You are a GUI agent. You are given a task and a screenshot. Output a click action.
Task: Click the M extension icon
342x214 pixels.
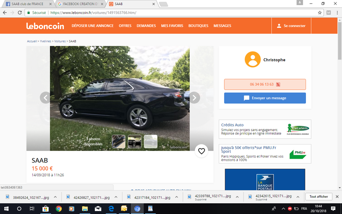329,13
